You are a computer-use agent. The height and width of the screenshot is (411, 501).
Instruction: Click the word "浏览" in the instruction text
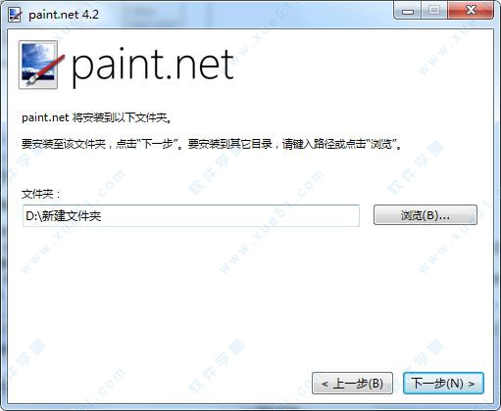[x=381, y=144]
